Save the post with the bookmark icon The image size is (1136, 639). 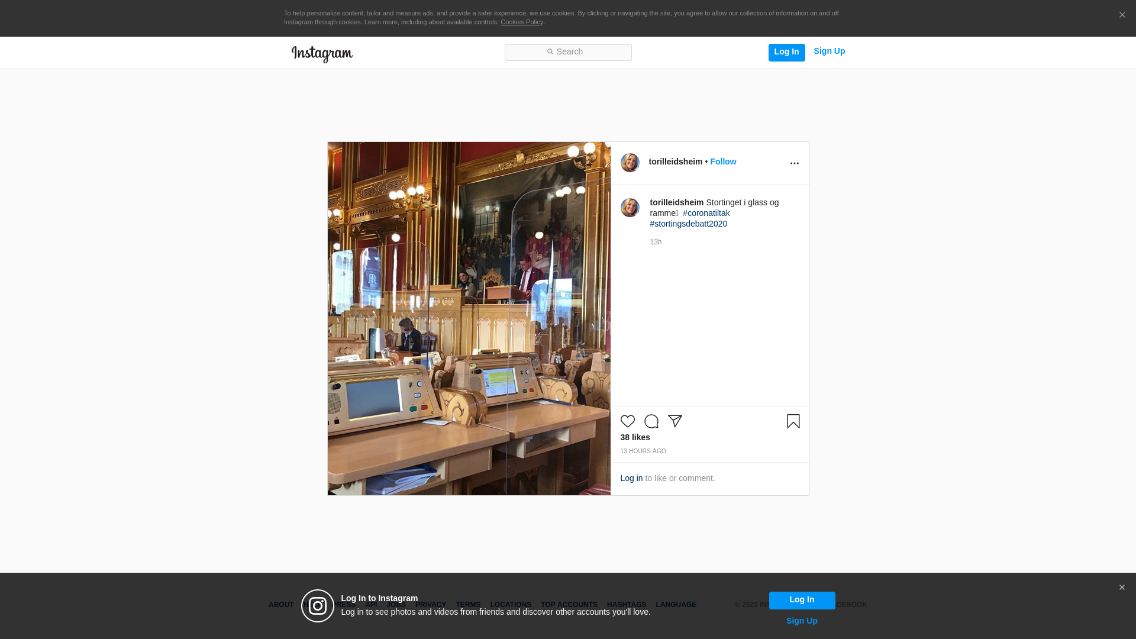793,421
